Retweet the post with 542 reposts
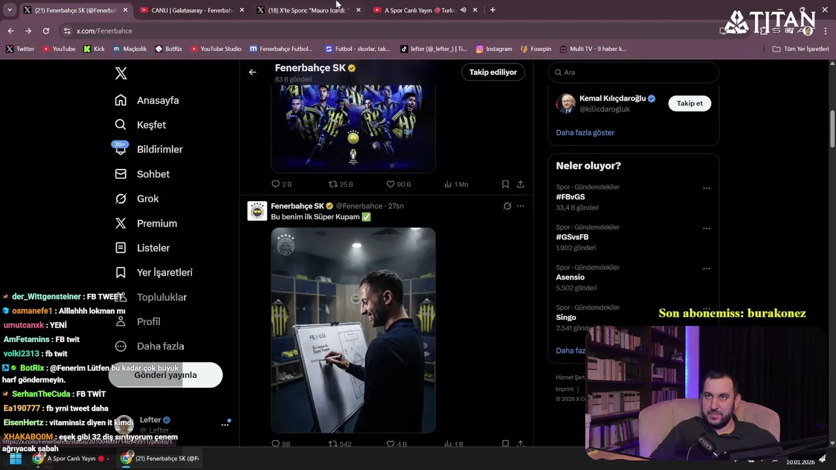The image size is (836, 470). (x=340, y=444)
